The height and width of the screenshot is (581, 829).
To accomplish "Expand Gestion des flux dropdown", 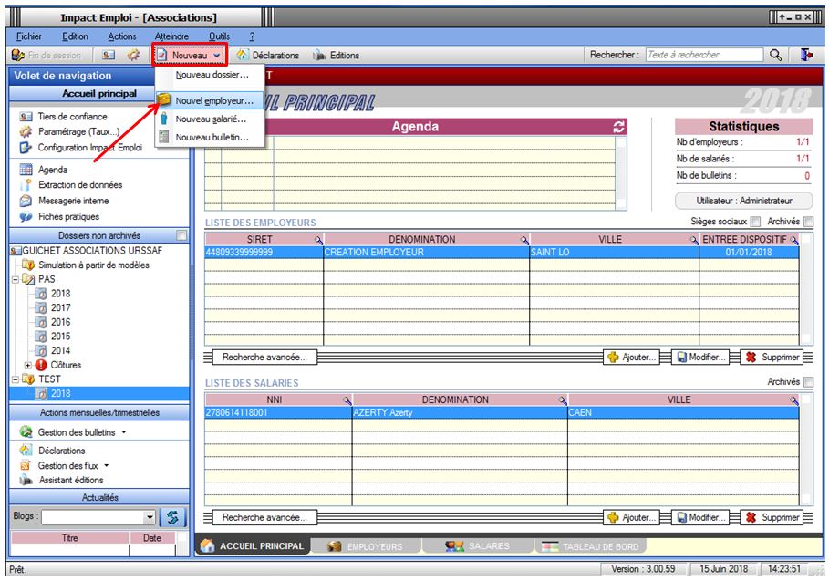I will coord(107,466).
